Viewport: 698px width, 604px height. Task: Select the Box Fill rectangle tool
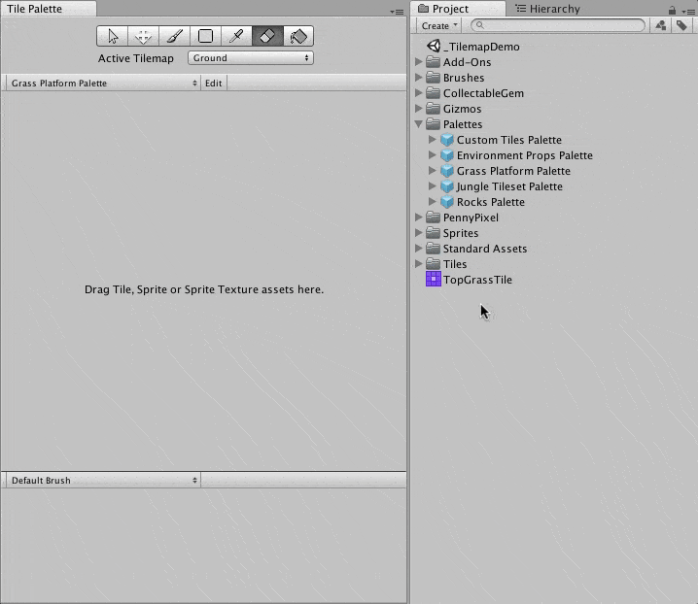tap(206, 36)
